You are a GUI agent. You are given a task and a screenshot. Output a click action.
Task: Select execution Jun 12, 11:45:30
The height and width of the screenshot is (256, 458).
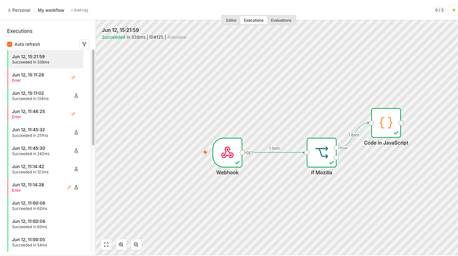coord(46,151)
